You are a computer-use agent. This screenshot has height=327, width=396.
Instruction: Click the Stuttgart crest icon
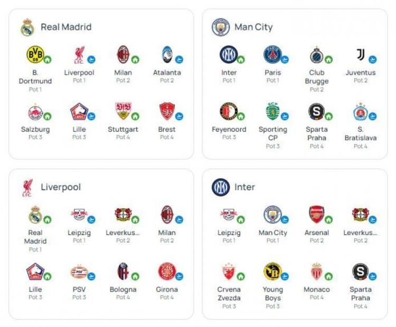coord(123,111)
